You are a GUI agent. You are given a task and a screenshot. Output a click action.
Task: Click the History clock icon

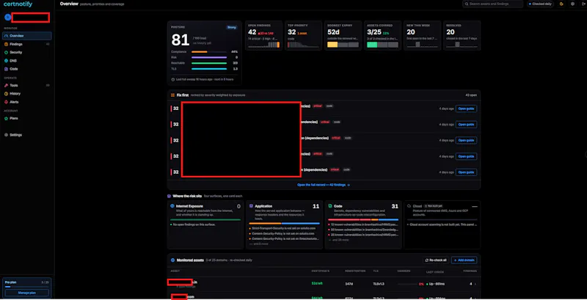(6, 93)
